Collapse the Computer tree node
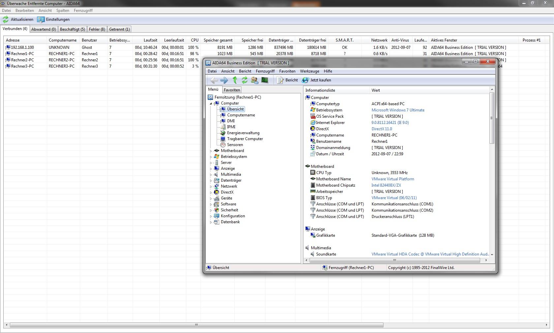This screenshot has height=333, width=554. [211, 104]
